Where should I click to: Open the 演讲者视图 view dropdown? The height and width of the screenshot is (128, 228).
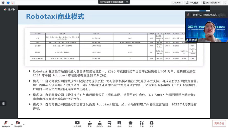(211, 3)
